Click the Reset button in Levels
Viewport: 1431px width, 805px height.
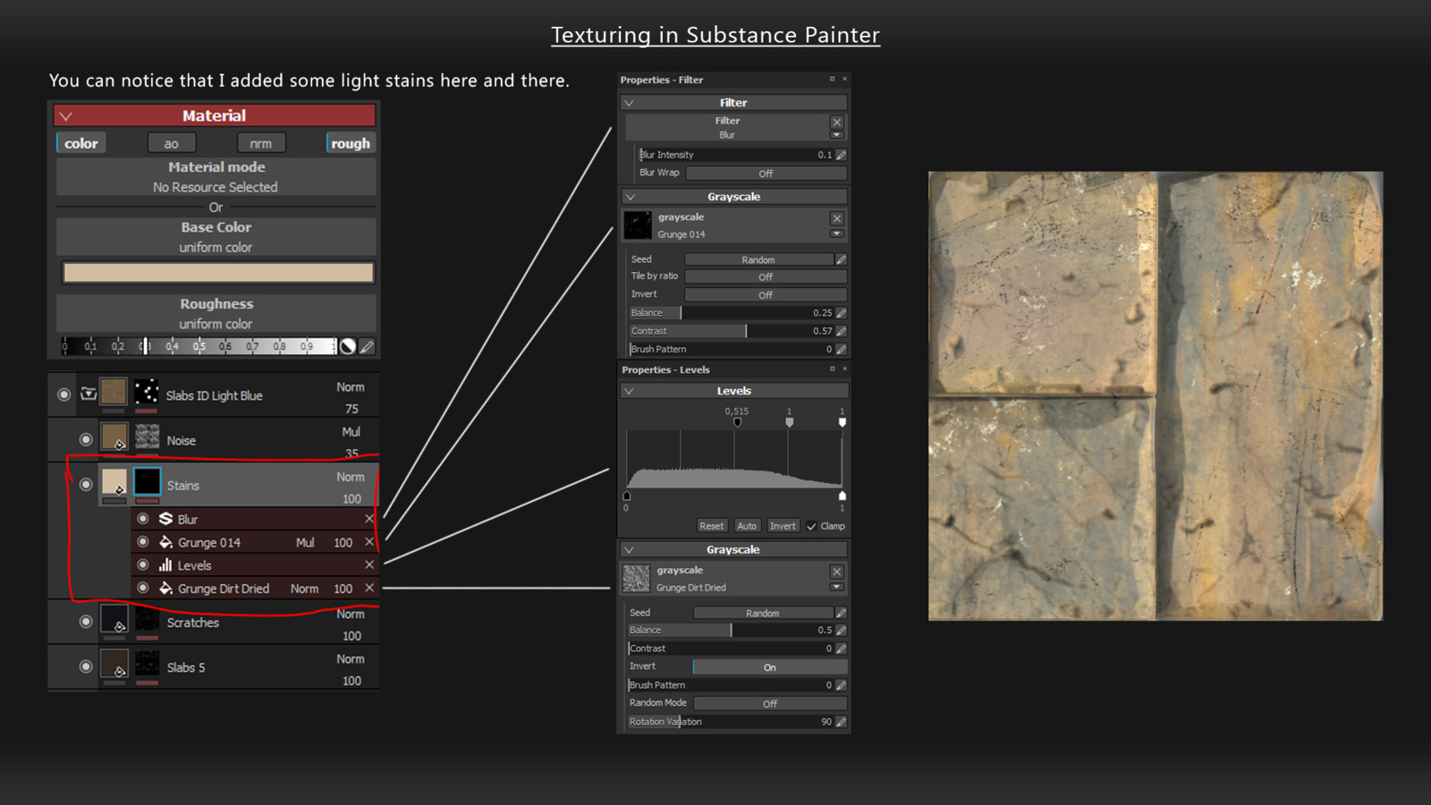point(712,526)
